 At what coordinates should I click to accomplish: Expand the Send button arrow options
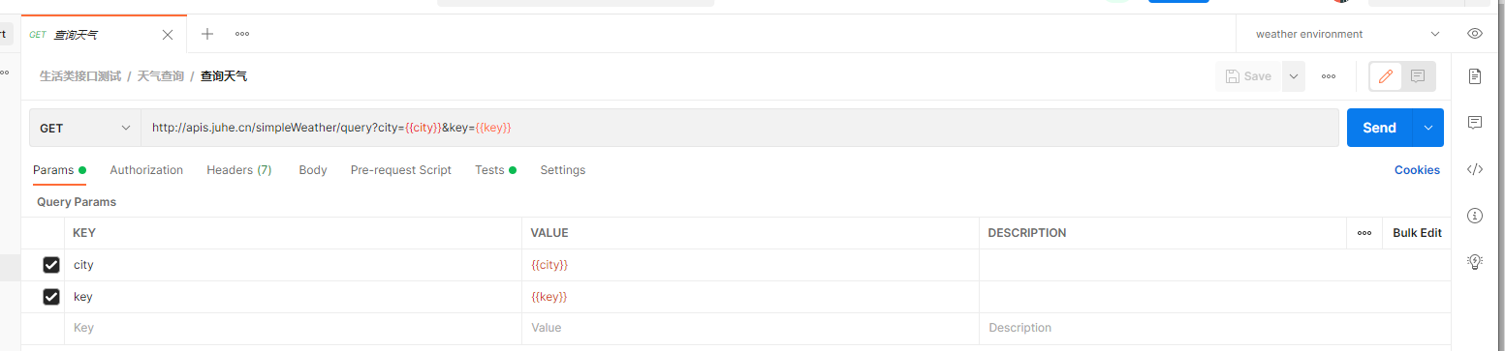(x=1428, y=128)
